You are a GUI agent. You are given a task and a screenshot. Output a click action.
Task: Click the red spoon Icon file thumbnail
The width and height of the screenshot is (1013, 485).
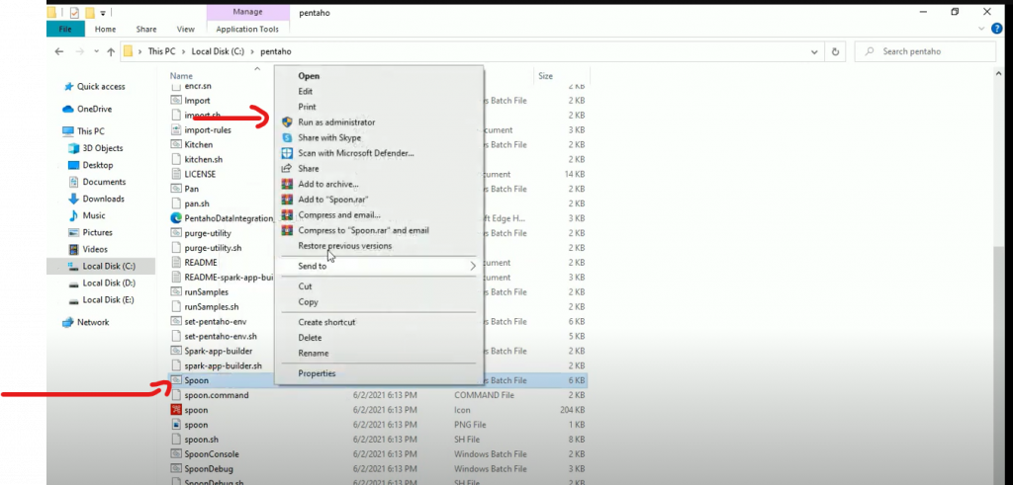(176, 410)
